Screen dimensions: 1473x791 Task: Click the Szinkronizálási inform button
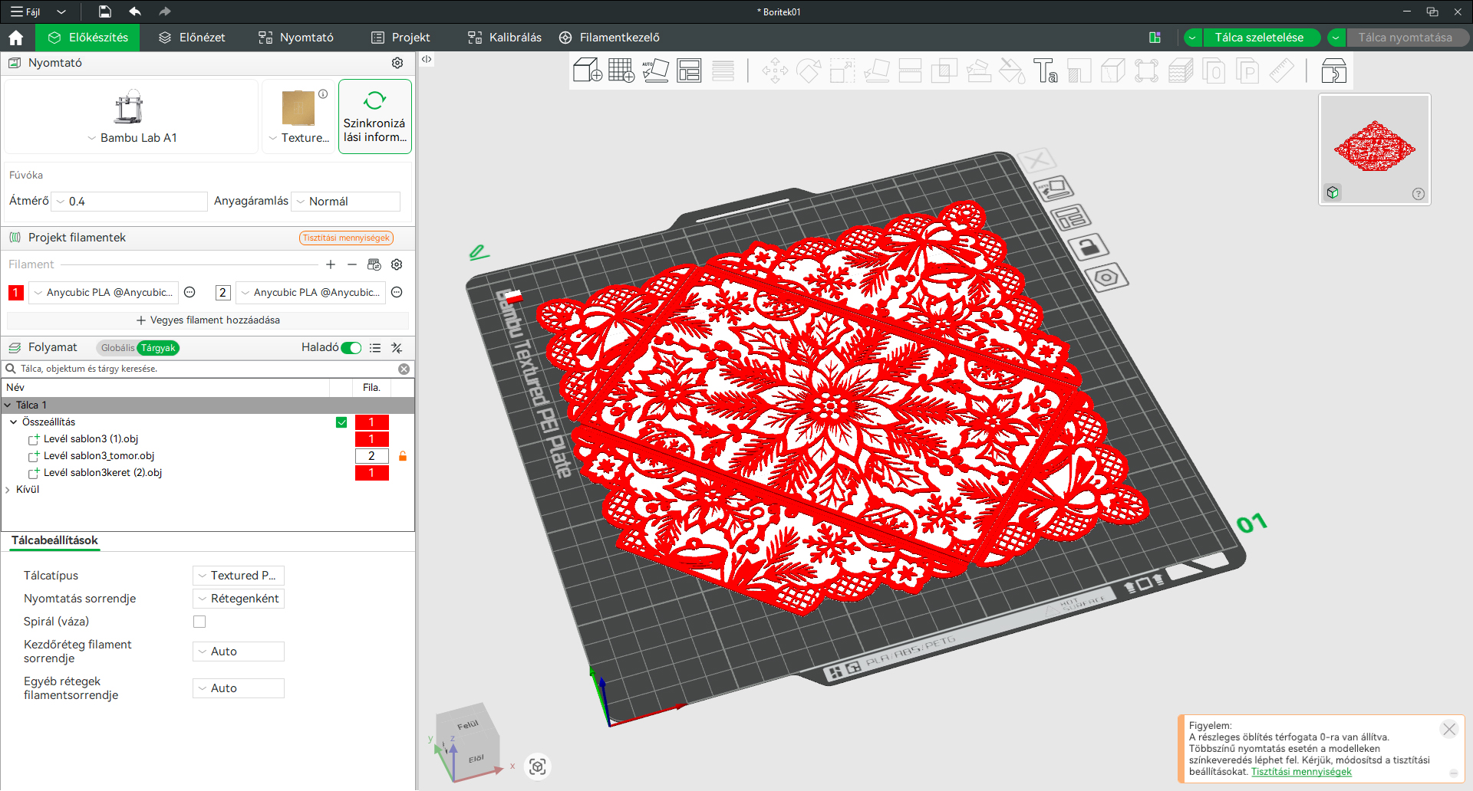375,117
